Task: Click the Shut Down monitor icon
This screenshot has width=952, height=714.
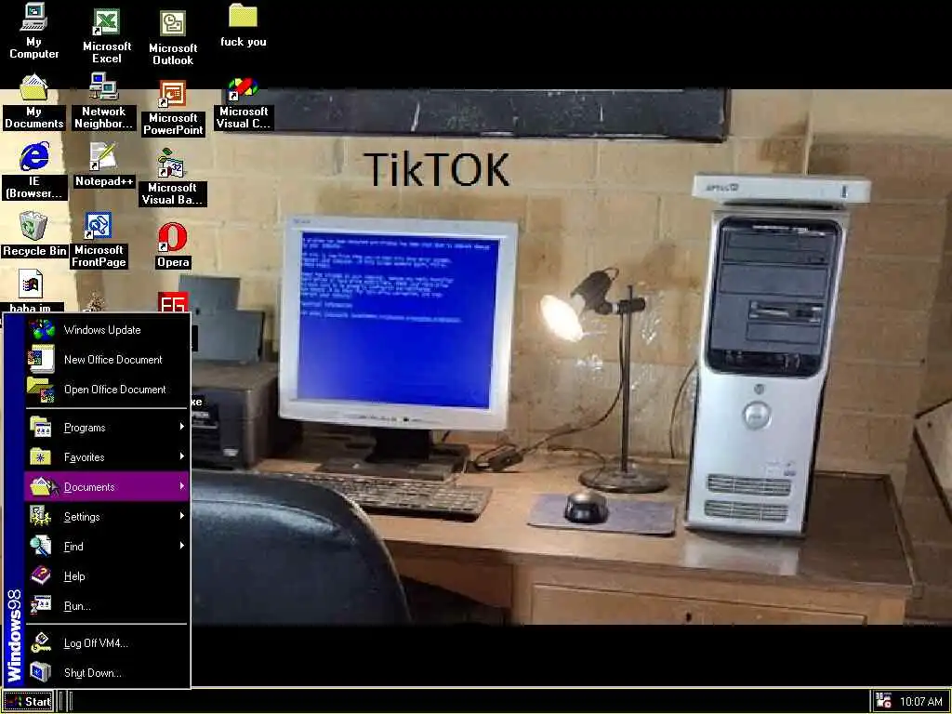Action: click(x=41, y=672)
